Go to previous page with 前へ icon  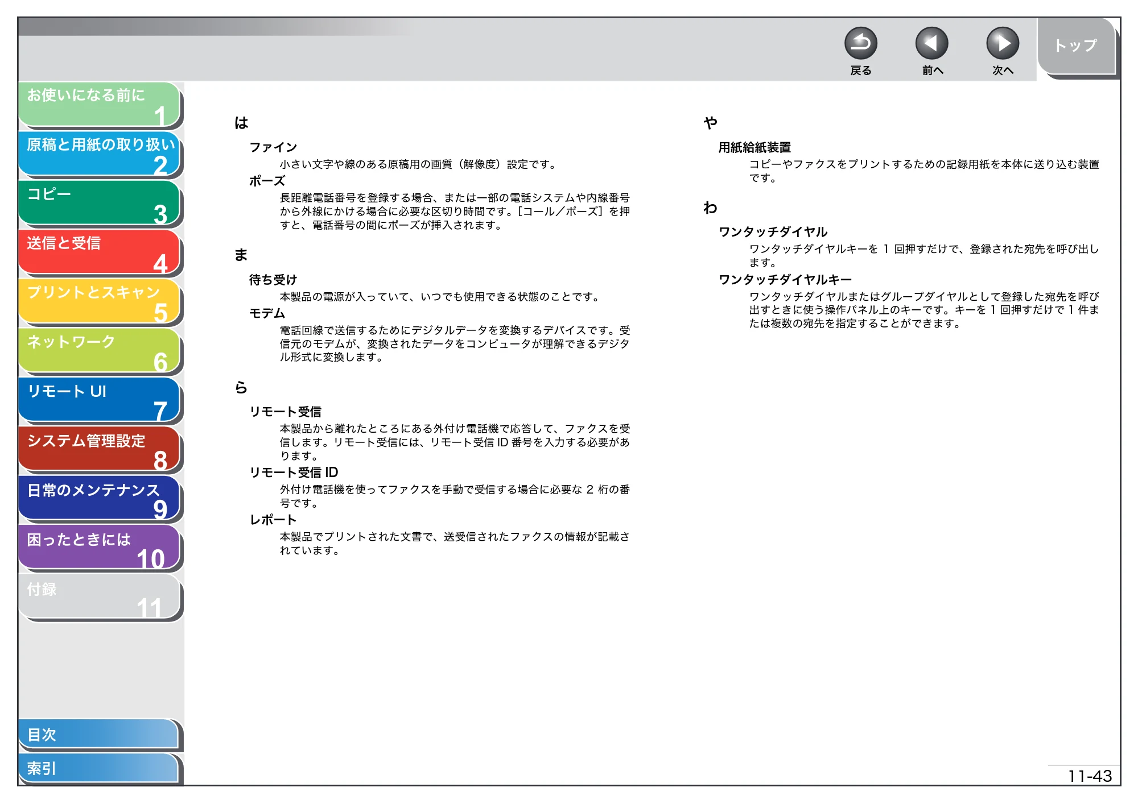[931, 43]
